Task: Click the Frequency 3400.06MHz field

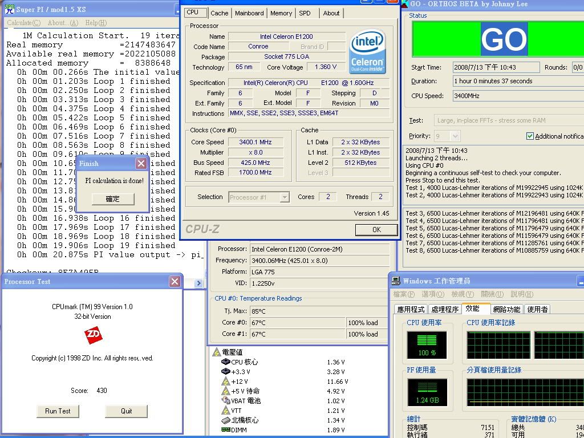Action: [x=319, y=260]
